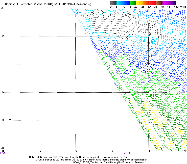The height and width of the screenshot is (164, 187).
Task: Click the 'NOAA/NESDIS/Center for Satellite Applications' credit
Action: pyautogui.click(x=109, y=162)
